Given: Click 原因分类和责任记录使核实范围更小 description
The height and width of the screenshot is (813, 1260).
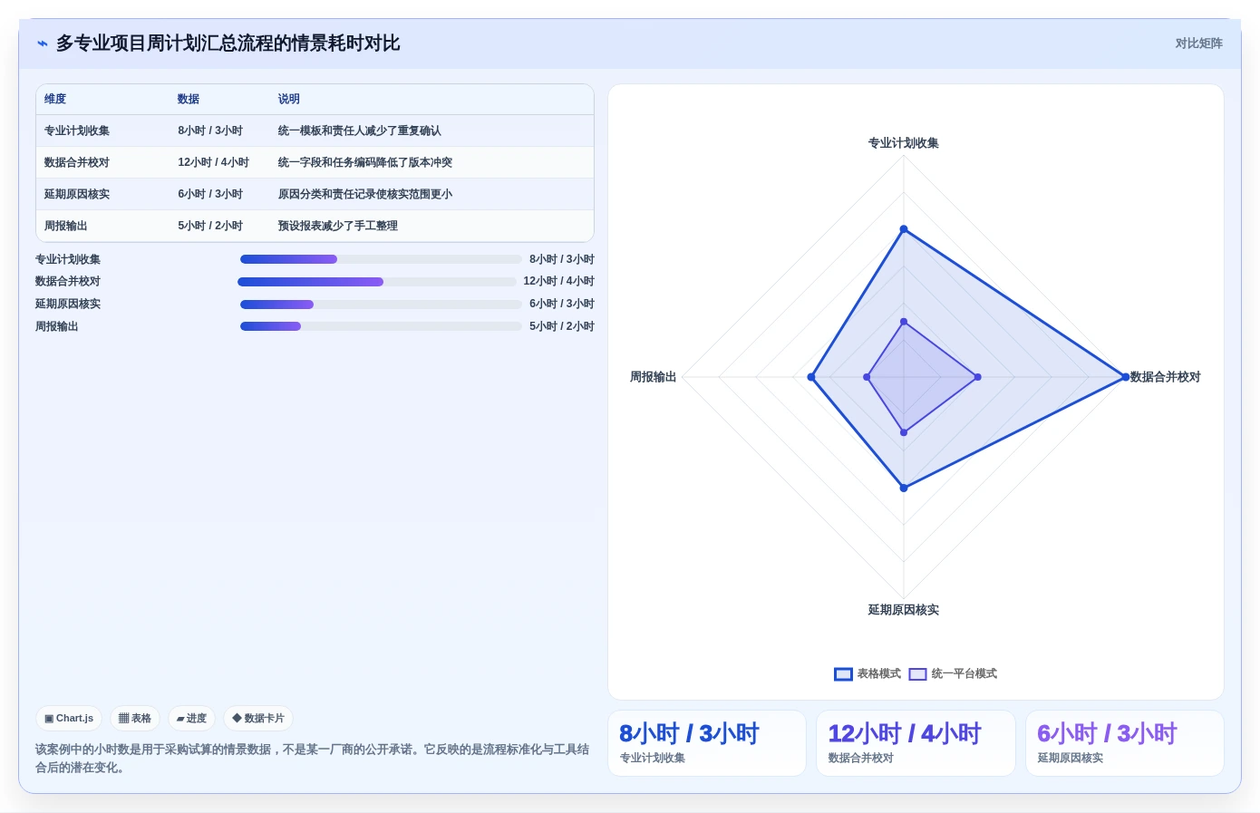Looking at the screenshot, I should point(364,194).
